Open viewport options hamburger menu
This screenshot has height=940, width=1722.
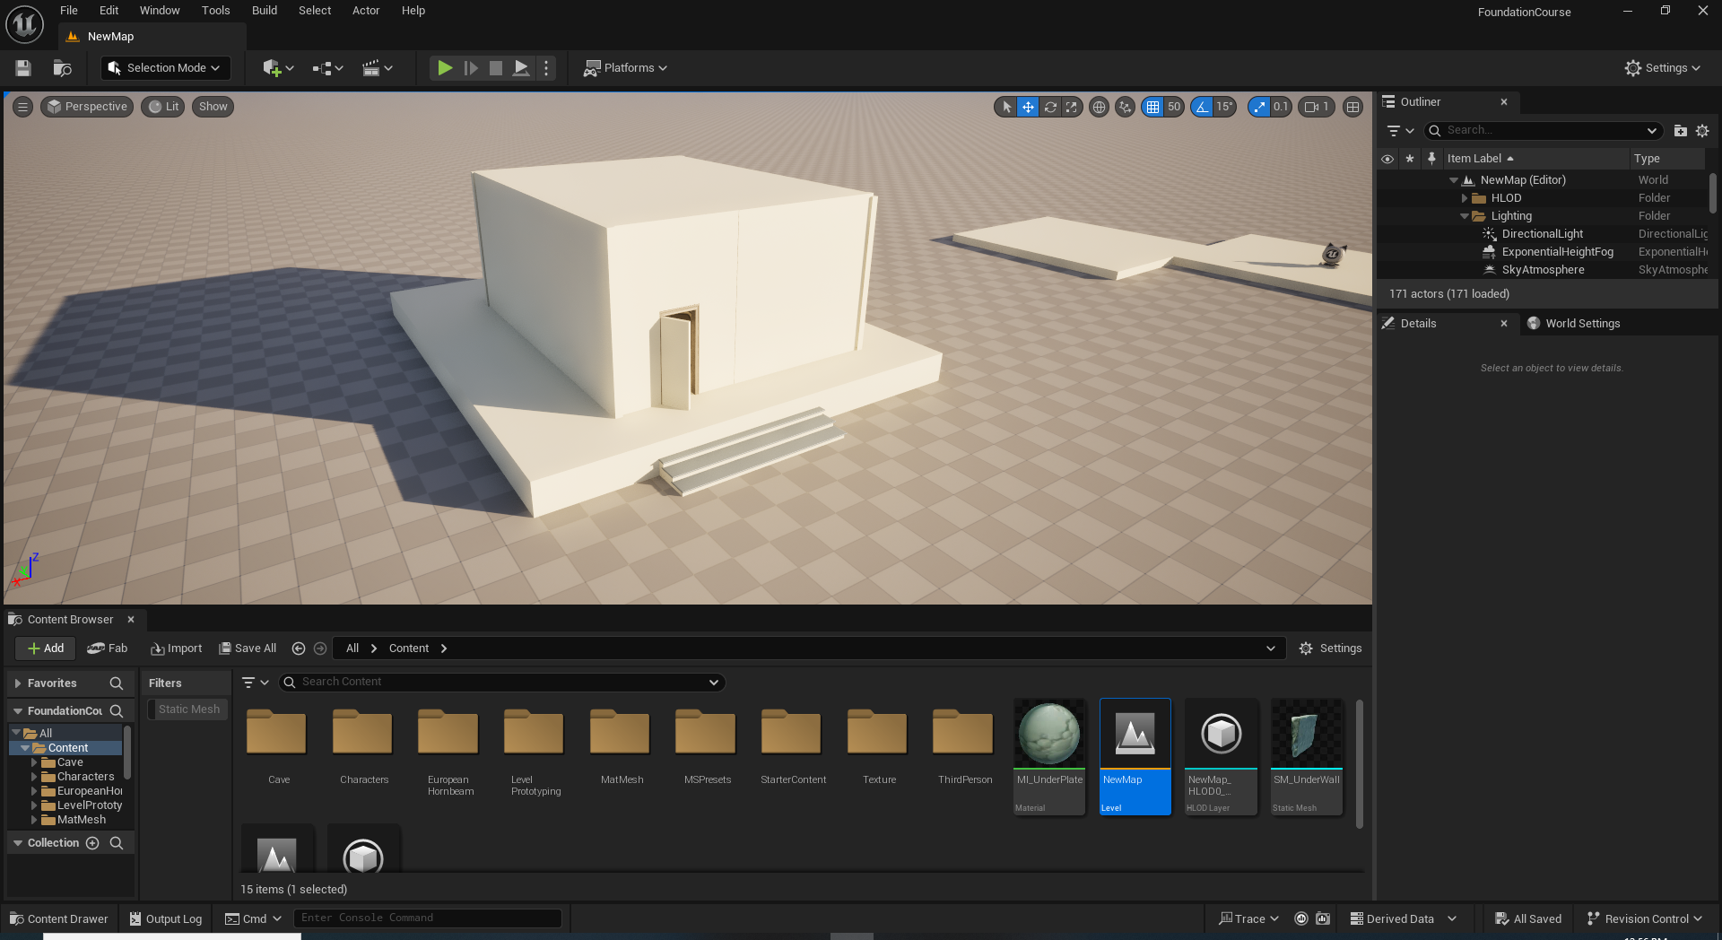(23, 107)
